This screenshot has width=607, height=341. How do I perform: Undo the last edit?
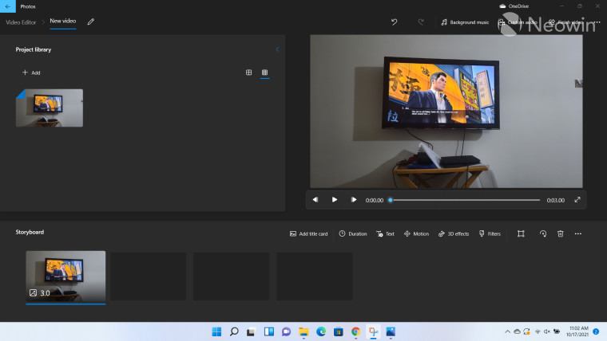[394, 22]
